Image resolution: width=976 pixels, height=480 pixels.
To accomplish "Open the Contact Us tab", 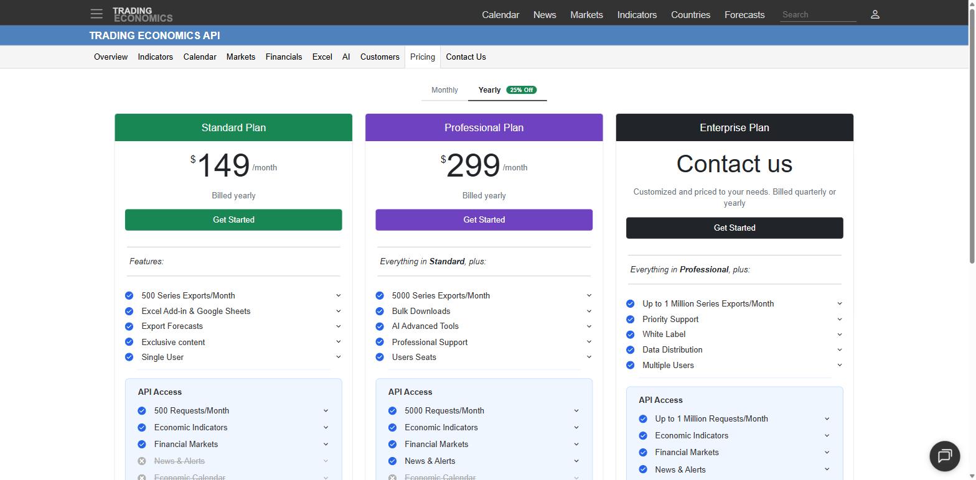I will (x=466, y=57).
